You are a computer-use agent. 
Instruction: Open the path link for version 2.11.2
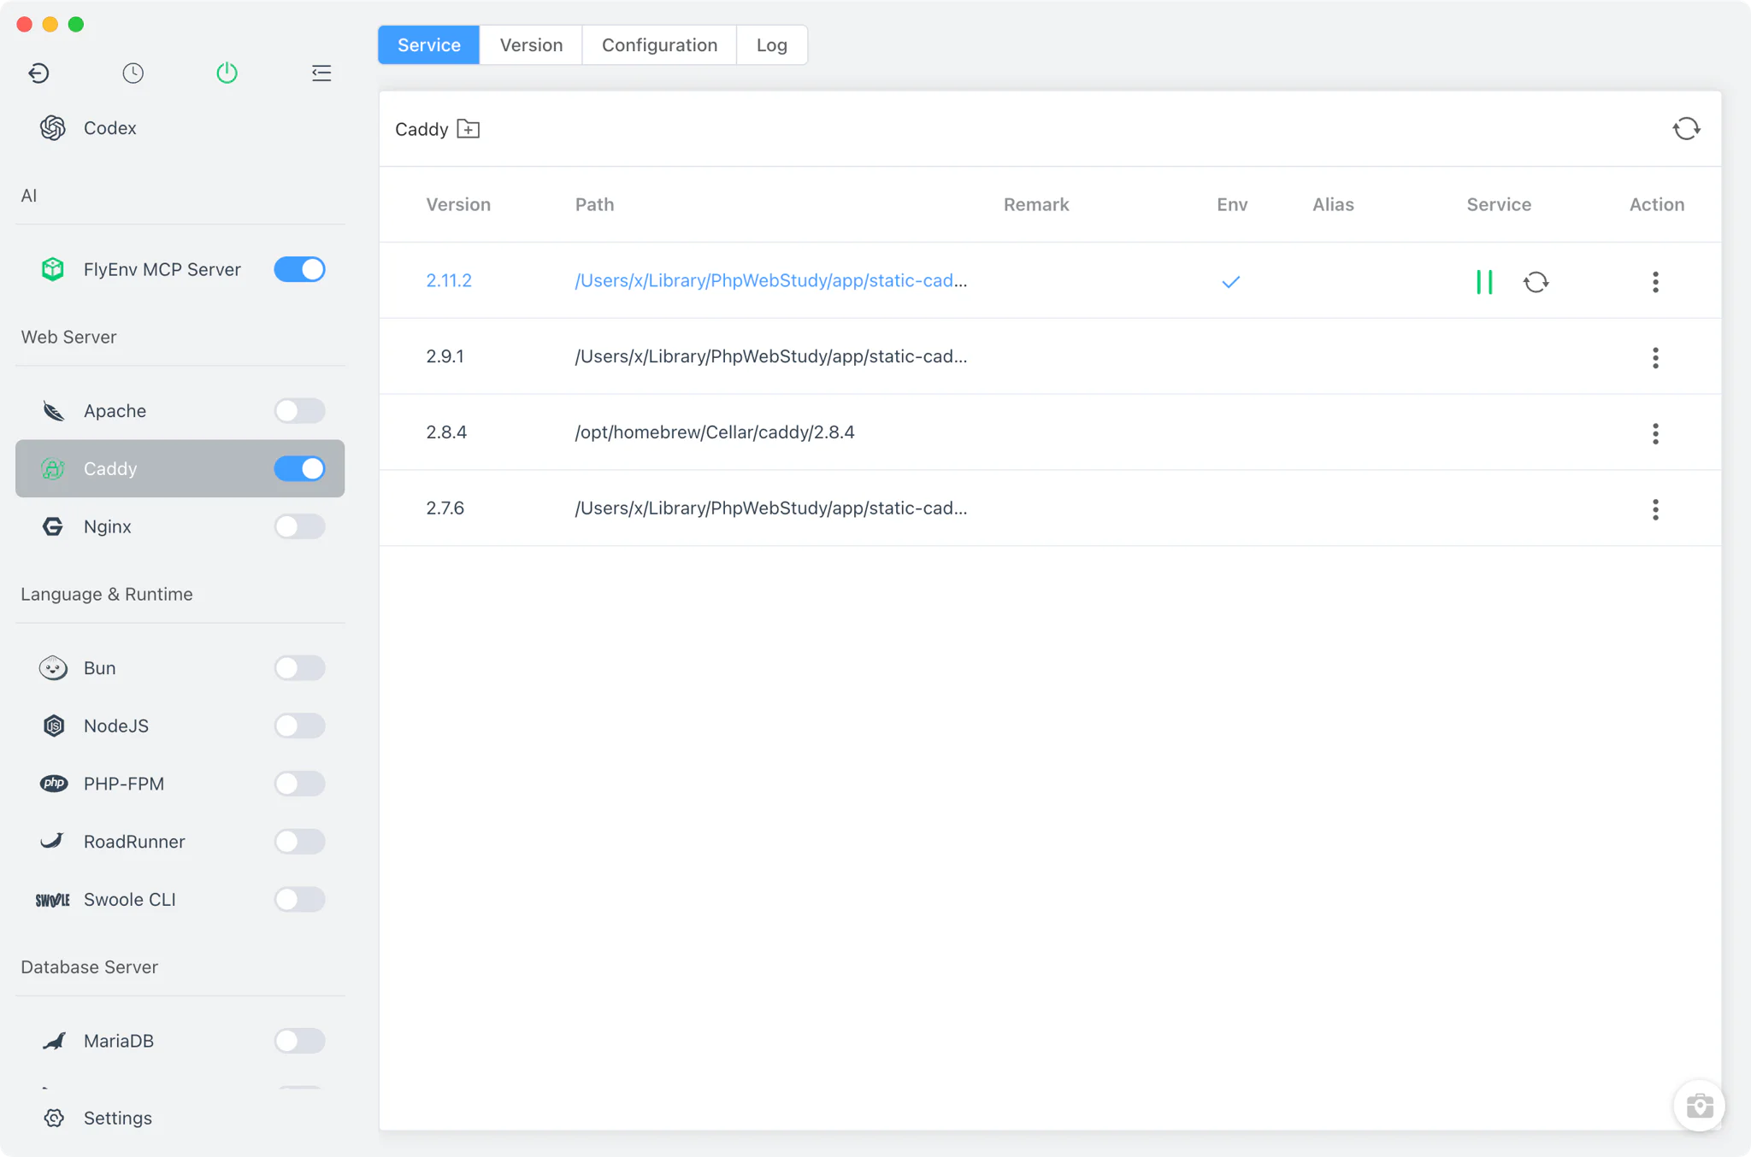click(x=771, y=281)
